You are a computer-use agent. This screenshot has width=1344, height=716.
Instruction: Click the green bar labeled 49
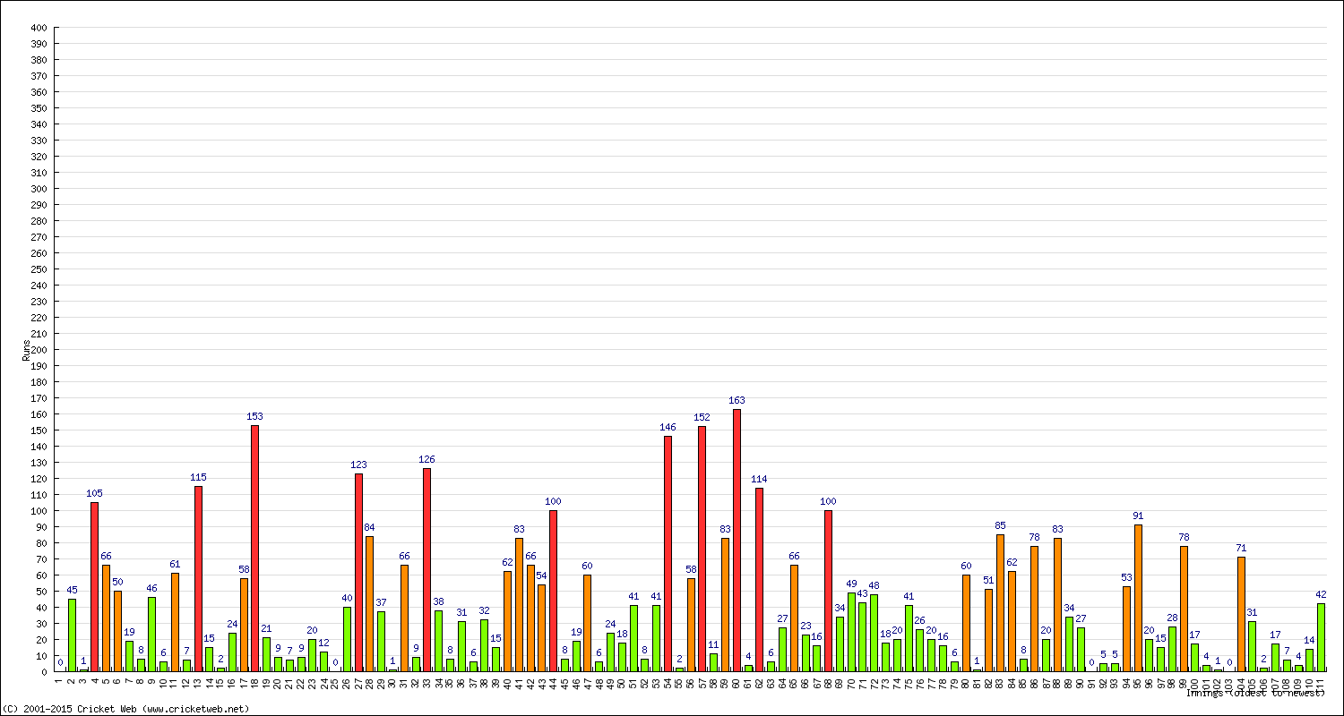tap(851, 632)
